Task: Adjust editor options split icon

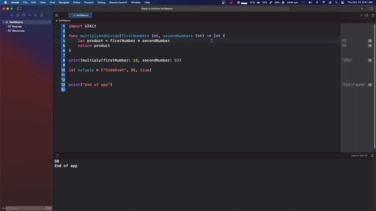Action: pos(366,15)
